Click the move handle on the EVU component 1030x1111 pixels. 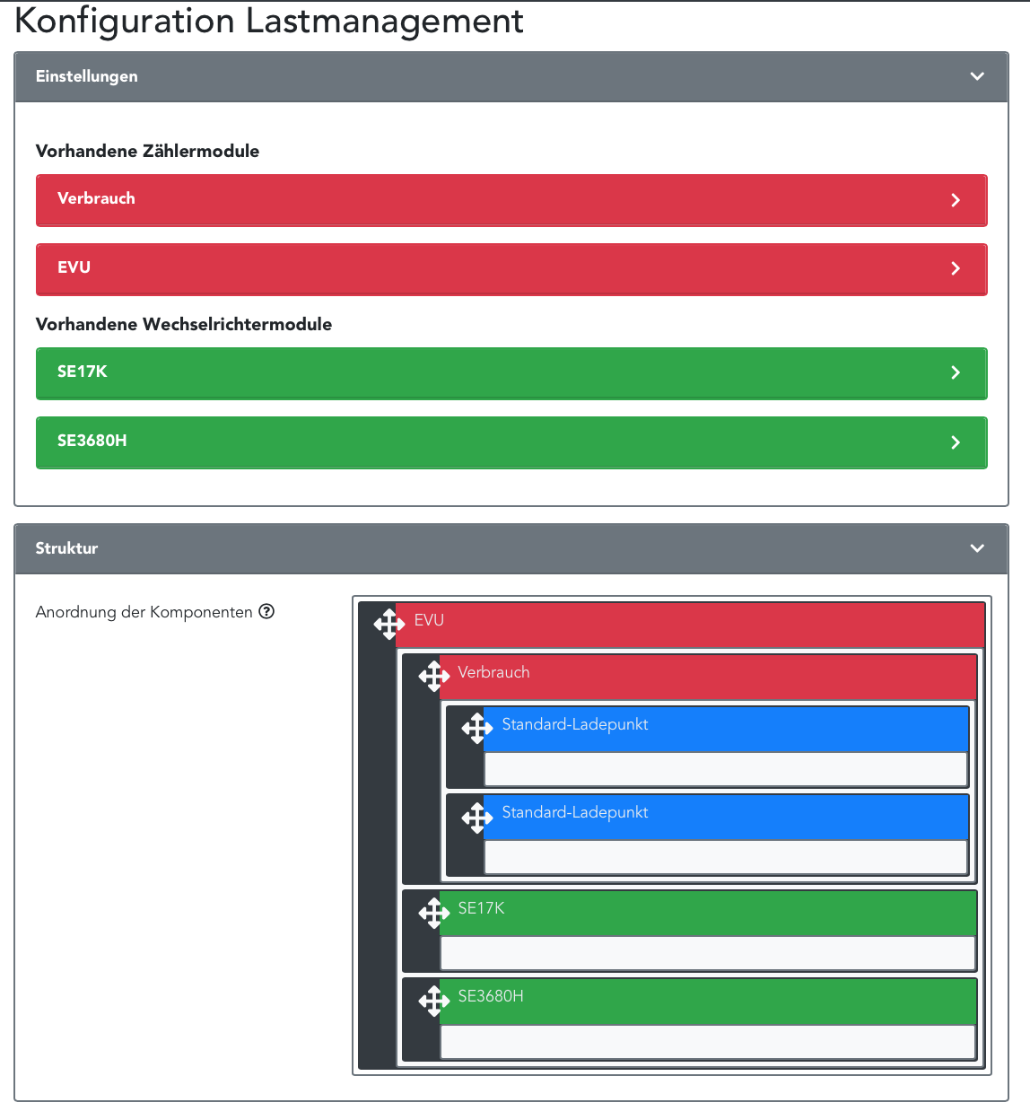pyautogui.click(x=389, y=624)
